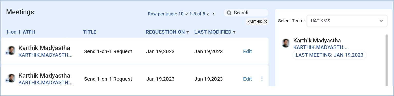Click Karthik Madyastha's avatar in team panel
The image size is (394, 96).
286,43
